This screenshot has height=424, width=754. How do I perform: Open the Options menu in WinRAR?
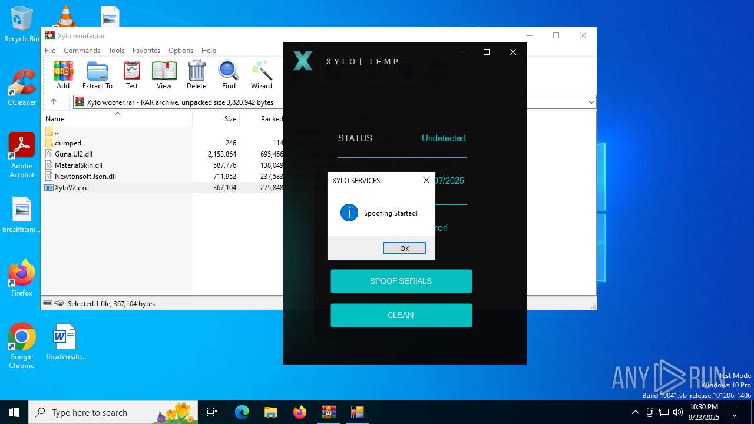tap(181, 51)
